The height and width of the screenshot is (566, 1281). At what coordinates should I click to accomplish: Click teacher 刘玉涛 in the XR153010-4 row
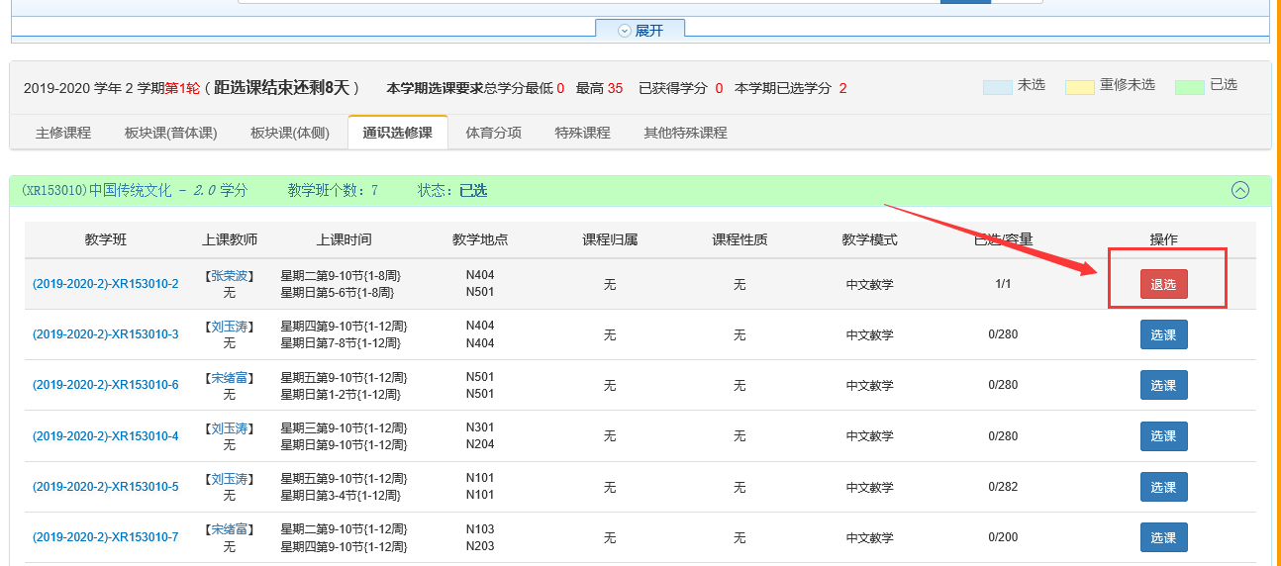[230, 428]
